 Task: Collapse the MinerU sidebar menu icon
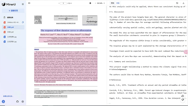pos(23,4)
